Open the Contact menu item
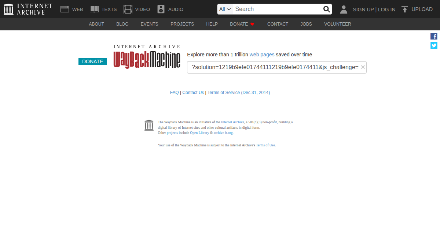Viewport: 440px width, 247px height. pyautogui.click(x=278, y=24)
